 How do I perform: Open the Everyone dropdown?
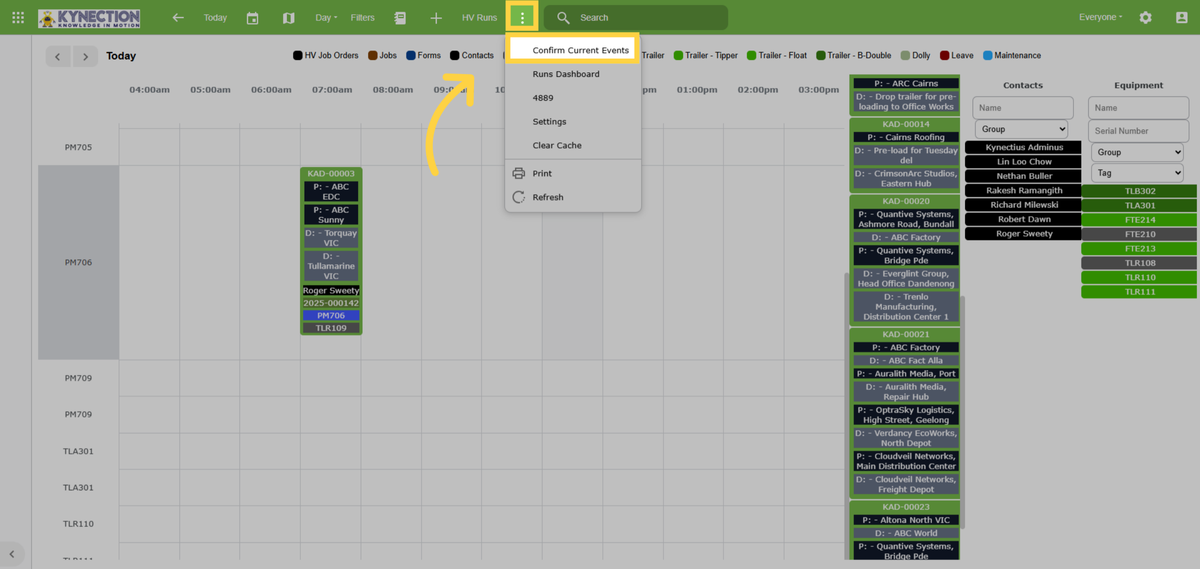pyautogui.click(x=1100, y=17)
